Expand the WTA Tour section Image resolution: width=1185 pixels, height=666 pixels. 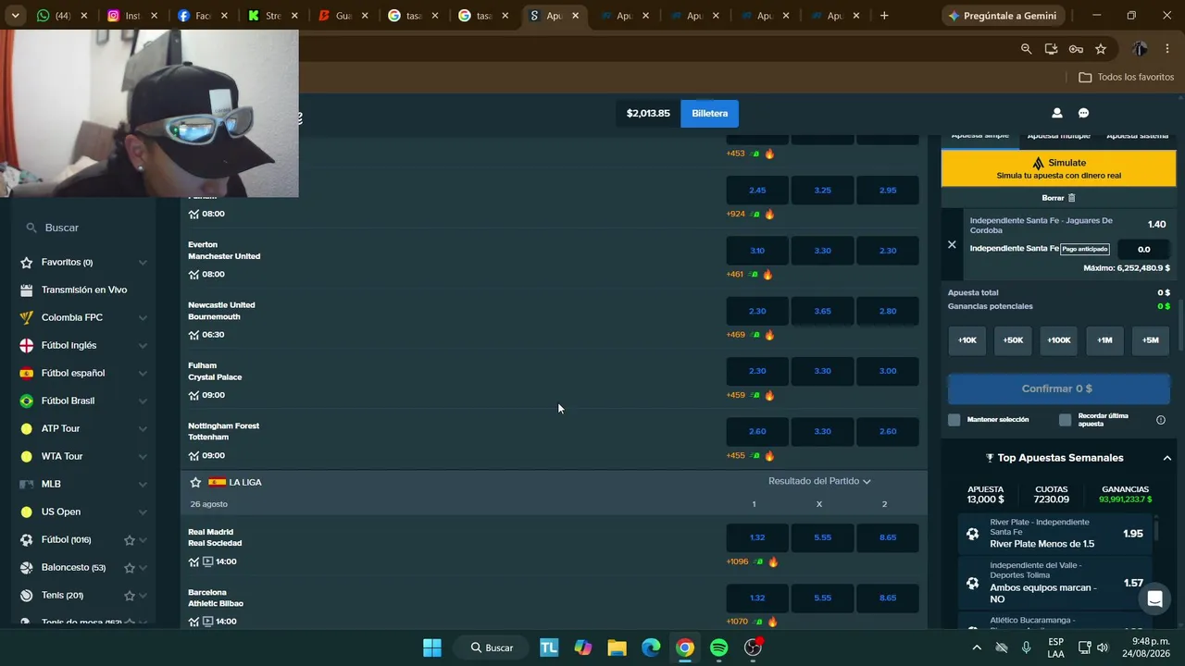pyautogui.click(x=143, y=457)
